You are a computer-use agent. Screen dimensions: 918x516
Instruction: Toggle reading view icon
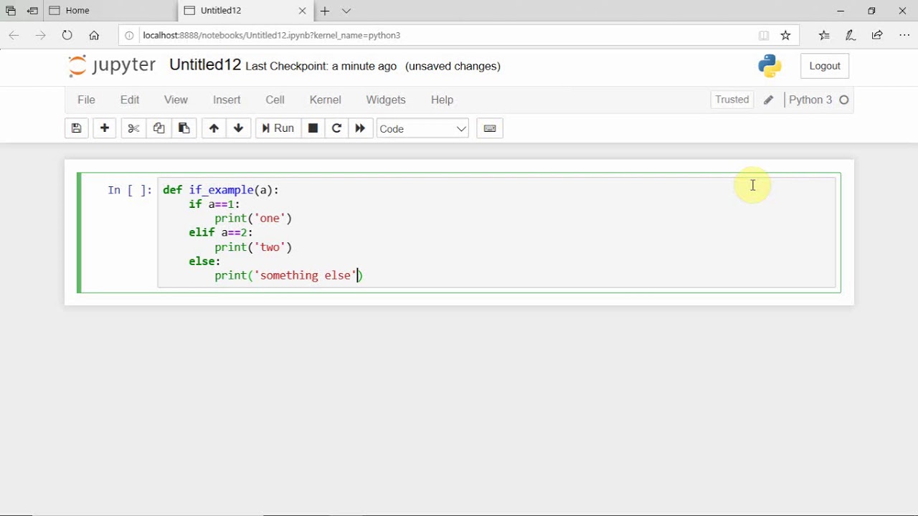(x=764, y=35)
